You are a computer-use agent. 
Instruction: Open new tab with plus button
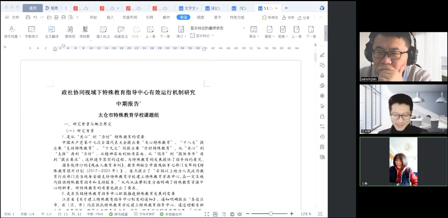[286, 8]
